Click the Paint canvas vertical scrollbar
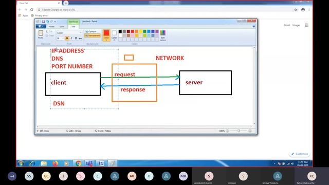 (254, 86)
